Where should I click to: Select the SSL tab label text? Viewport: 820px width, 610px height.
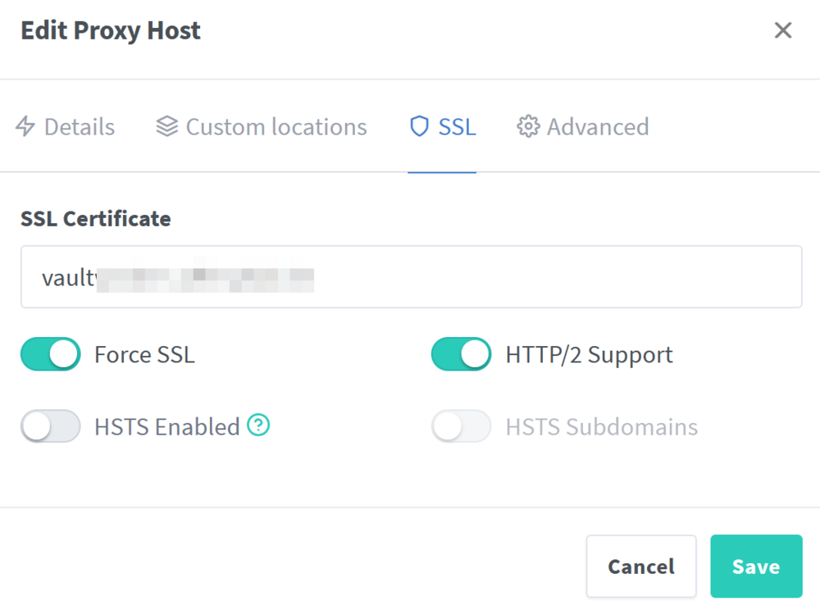(457, 127)
